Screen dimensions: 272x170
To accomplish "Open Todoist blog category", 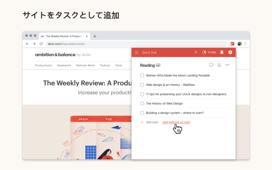I will pyautogui.click(x=105, y=65).
